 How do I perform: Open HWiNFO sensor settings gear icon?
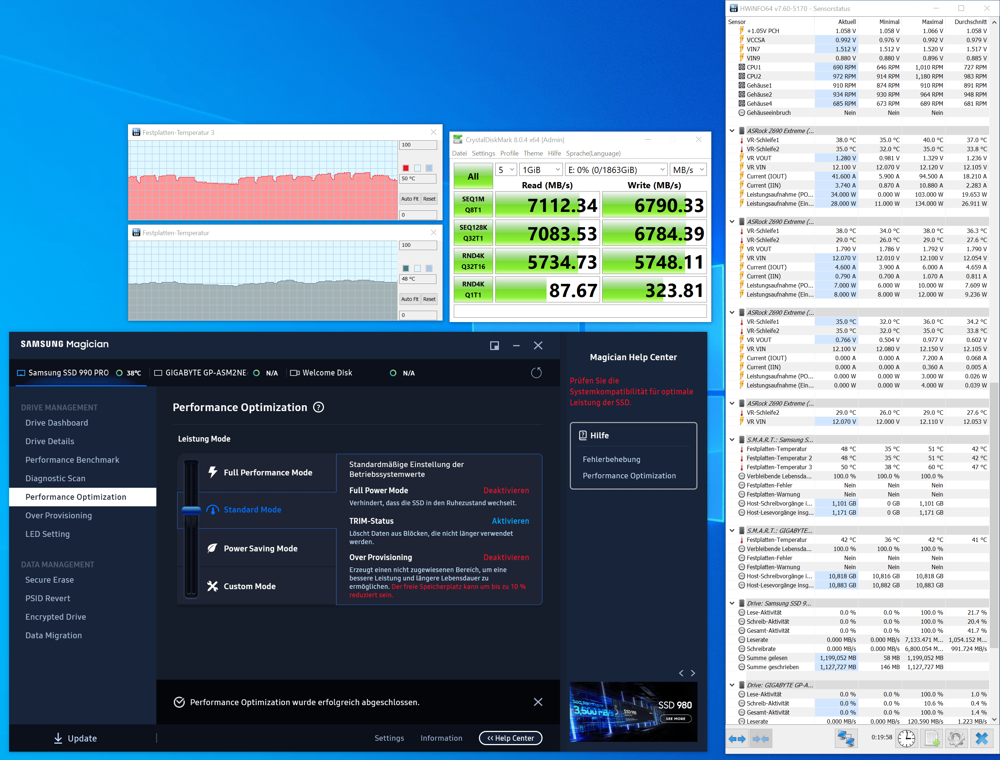pos(956,739)
